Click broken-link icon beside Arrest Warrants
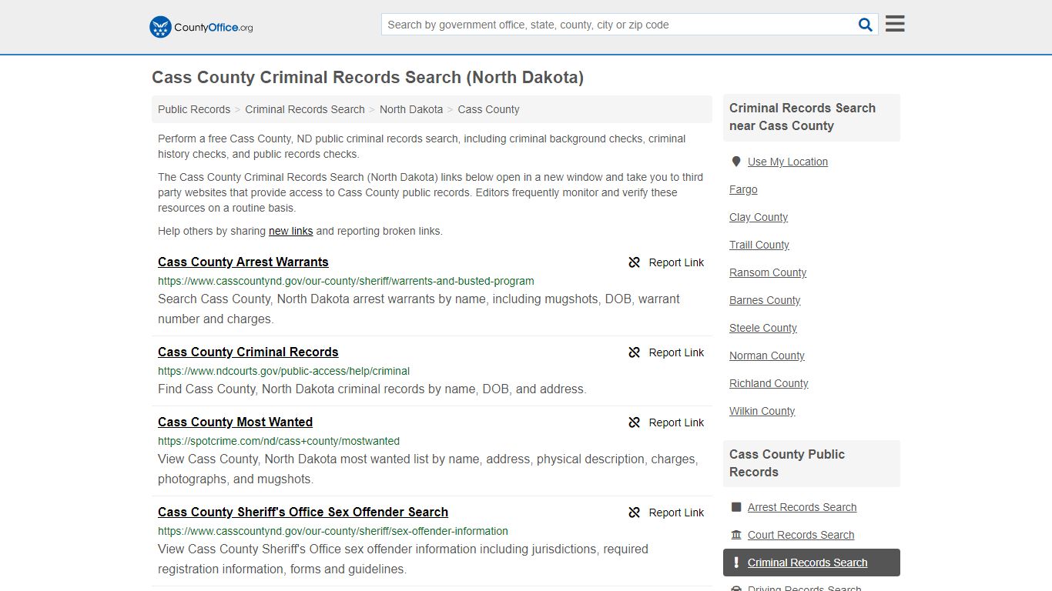The width and height of the screenshot is (1052, 591). [635, 262]
